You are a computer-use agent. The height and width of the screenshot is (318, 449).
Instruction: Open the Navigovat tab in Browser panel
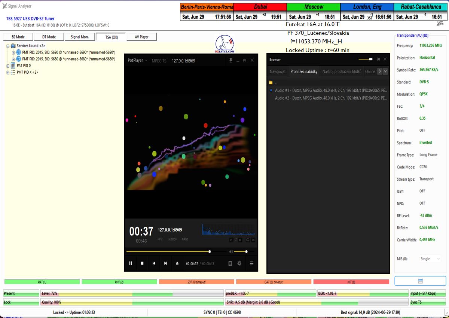coord(278,71)
